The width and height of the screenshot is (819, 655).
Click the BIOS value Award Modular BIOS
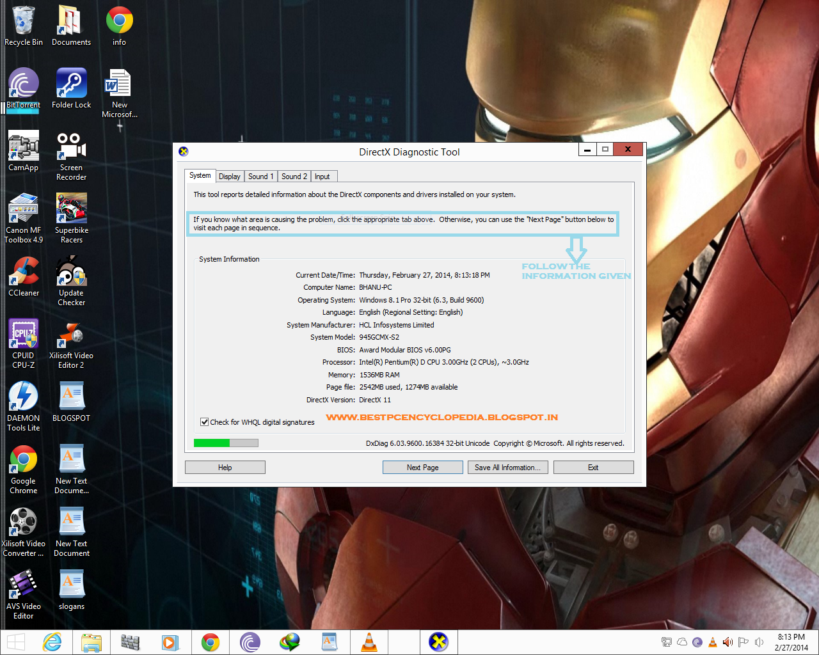[x=405, y=350]
